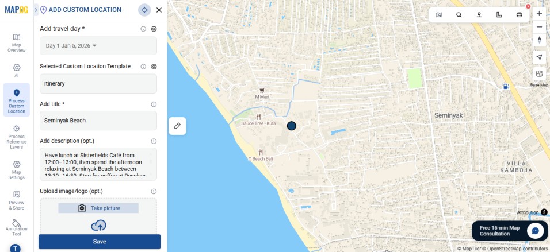Screen dimensions: 550x252
Task: Click into the description text area
Action: tap(98, 164)
